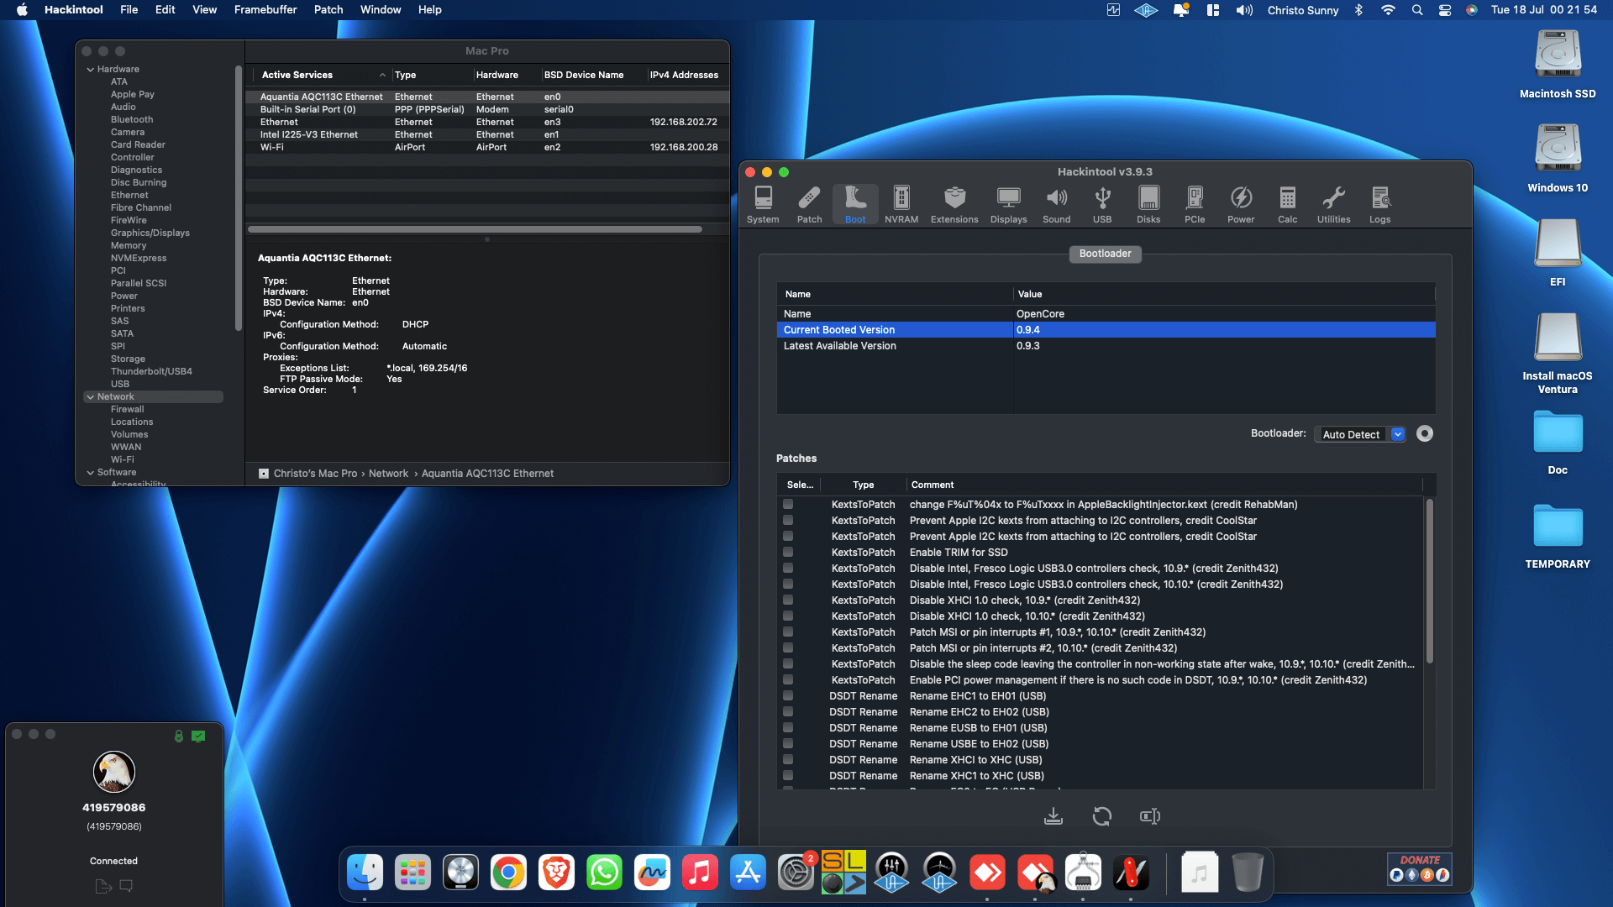
Task: Select Firewall under Network
Action: (128, 410)
